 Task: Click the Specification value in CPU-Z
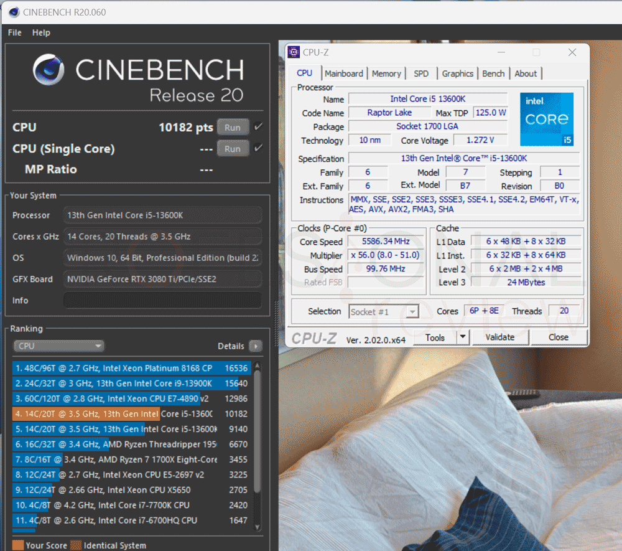(x=464, y=158)
